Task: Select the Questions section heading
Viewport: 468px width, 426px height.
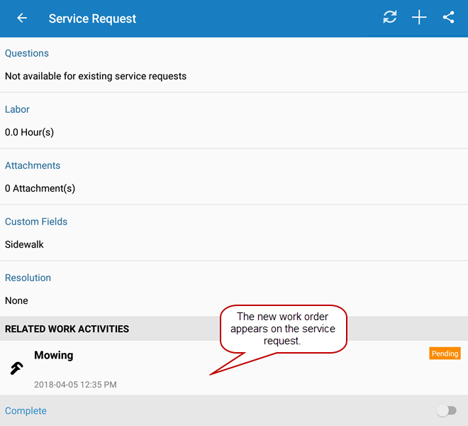Action: point(27,53)
